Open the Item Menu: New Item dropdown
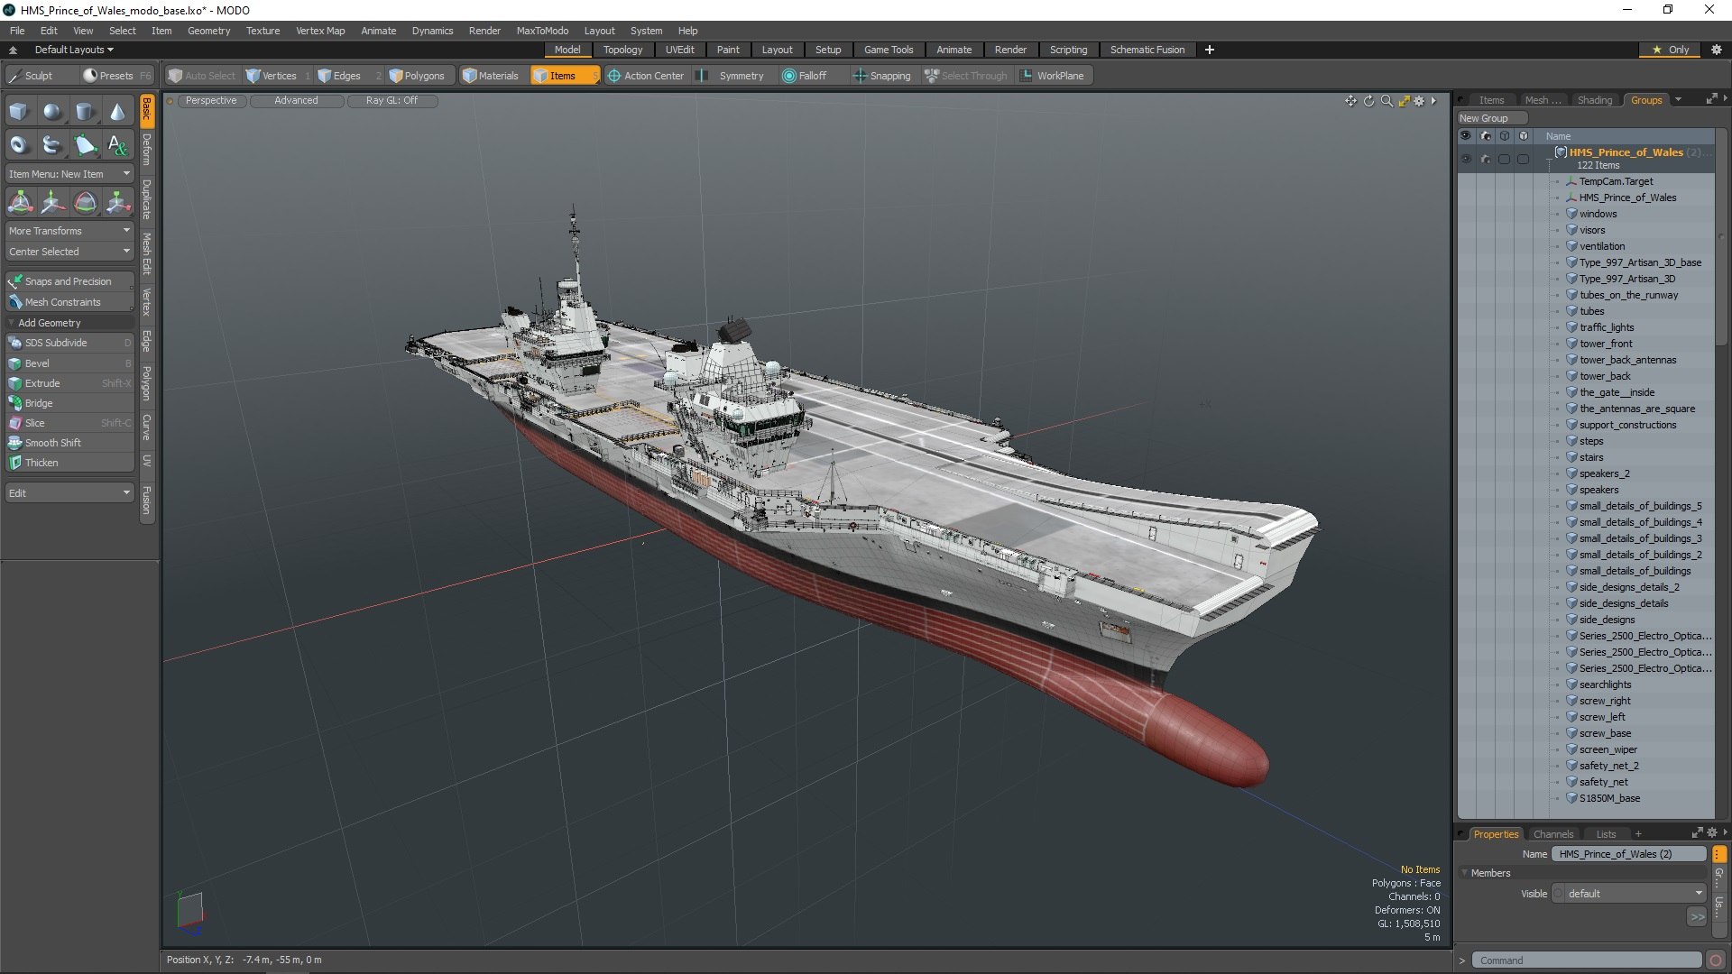 tap(69, 174)
